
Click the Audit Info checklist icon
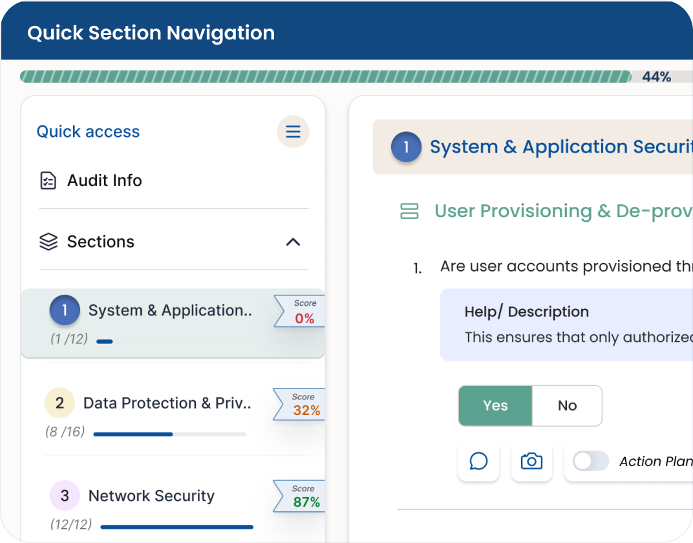point(48,181)
